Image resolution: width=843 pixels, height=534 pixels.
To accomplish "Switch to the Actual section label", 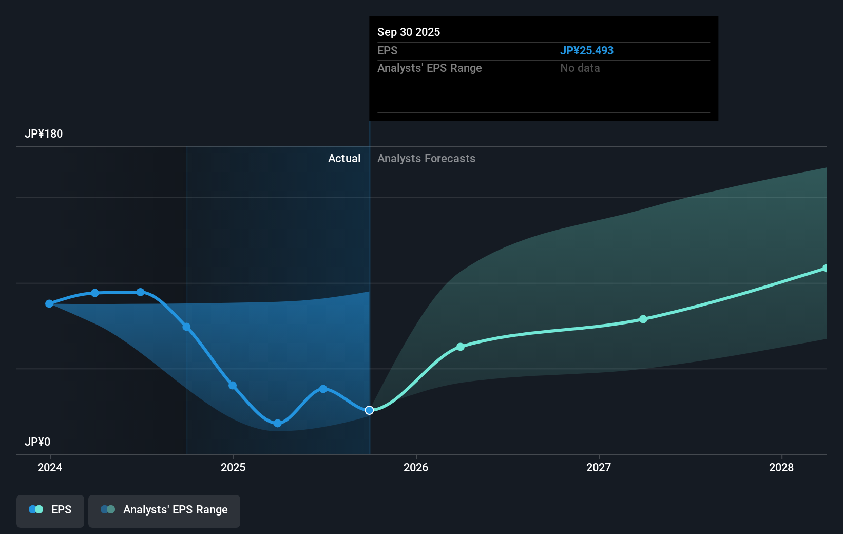I will (344, 158).
